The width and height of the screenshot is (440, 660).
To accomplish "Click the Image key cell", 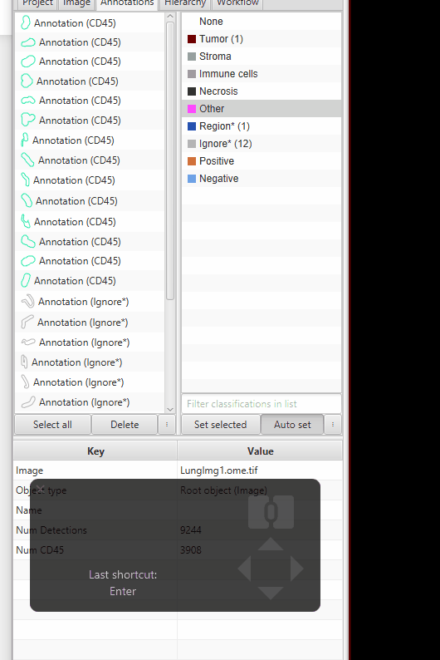I will pos(95,470).
